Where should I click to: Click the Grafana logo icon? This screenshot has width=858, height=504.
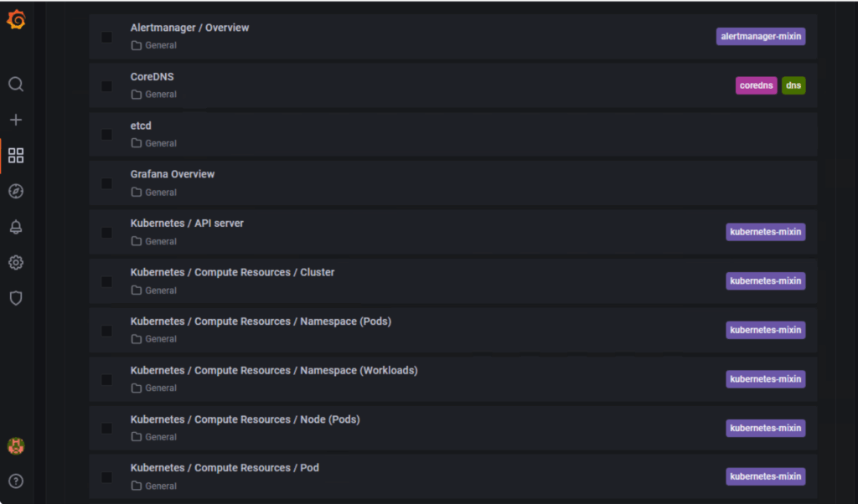point(16,20)
